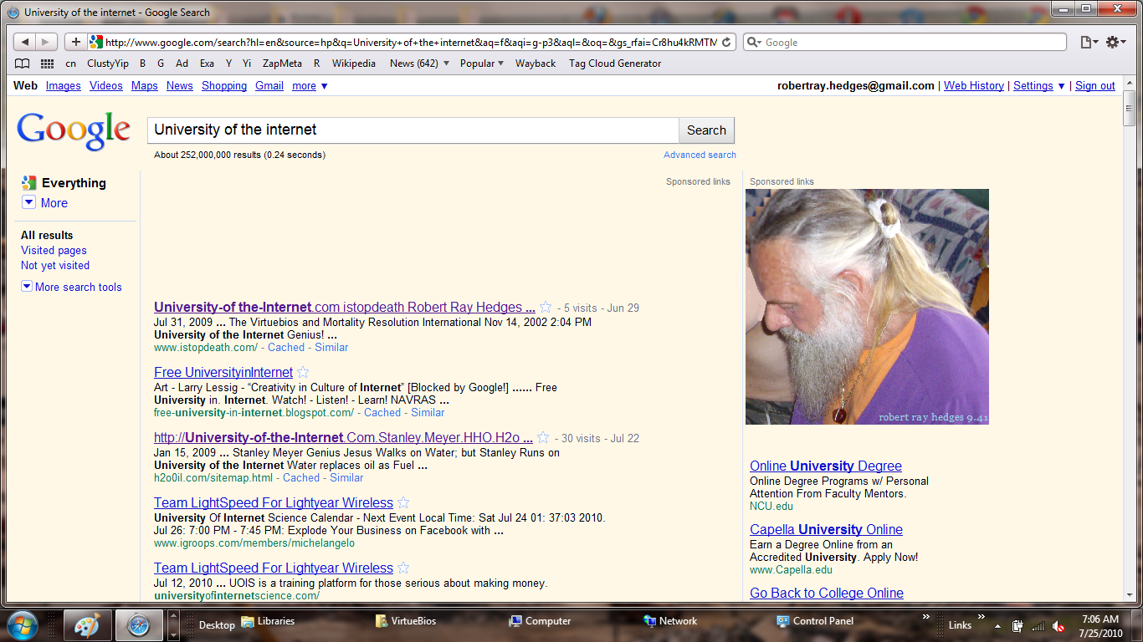
Task: Open the Popular bookmarks dropdown
Action: coord(482,64)
